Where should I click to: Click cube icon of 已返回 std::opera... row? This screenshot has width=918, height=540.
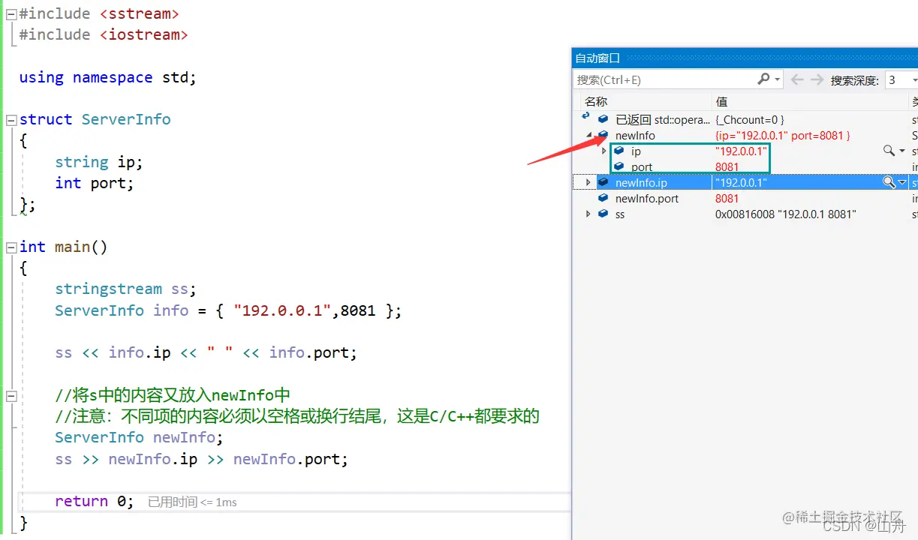click(x=603, y=119)
